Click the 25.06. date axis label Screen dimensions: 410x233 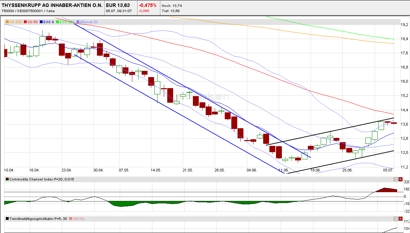pyautogui.click(x=347, y=170)
